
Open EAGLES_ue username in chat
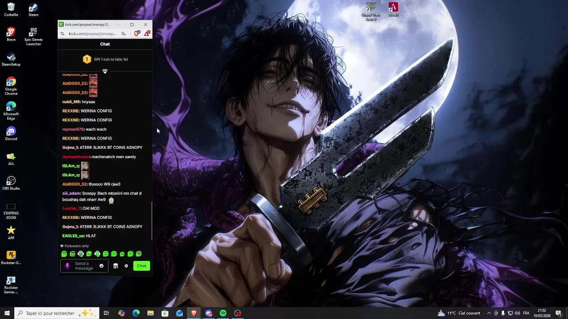[x=73, y=236]
